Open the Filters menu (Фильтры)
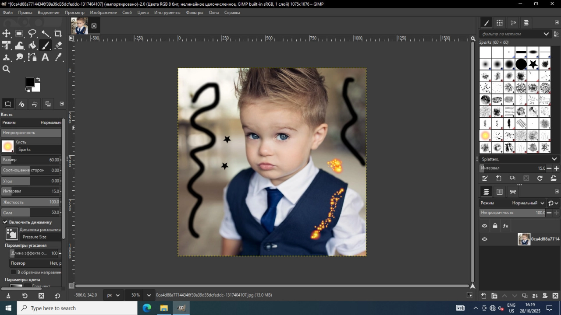This screenshot has width=561, height=315. (x=195, y=12)
